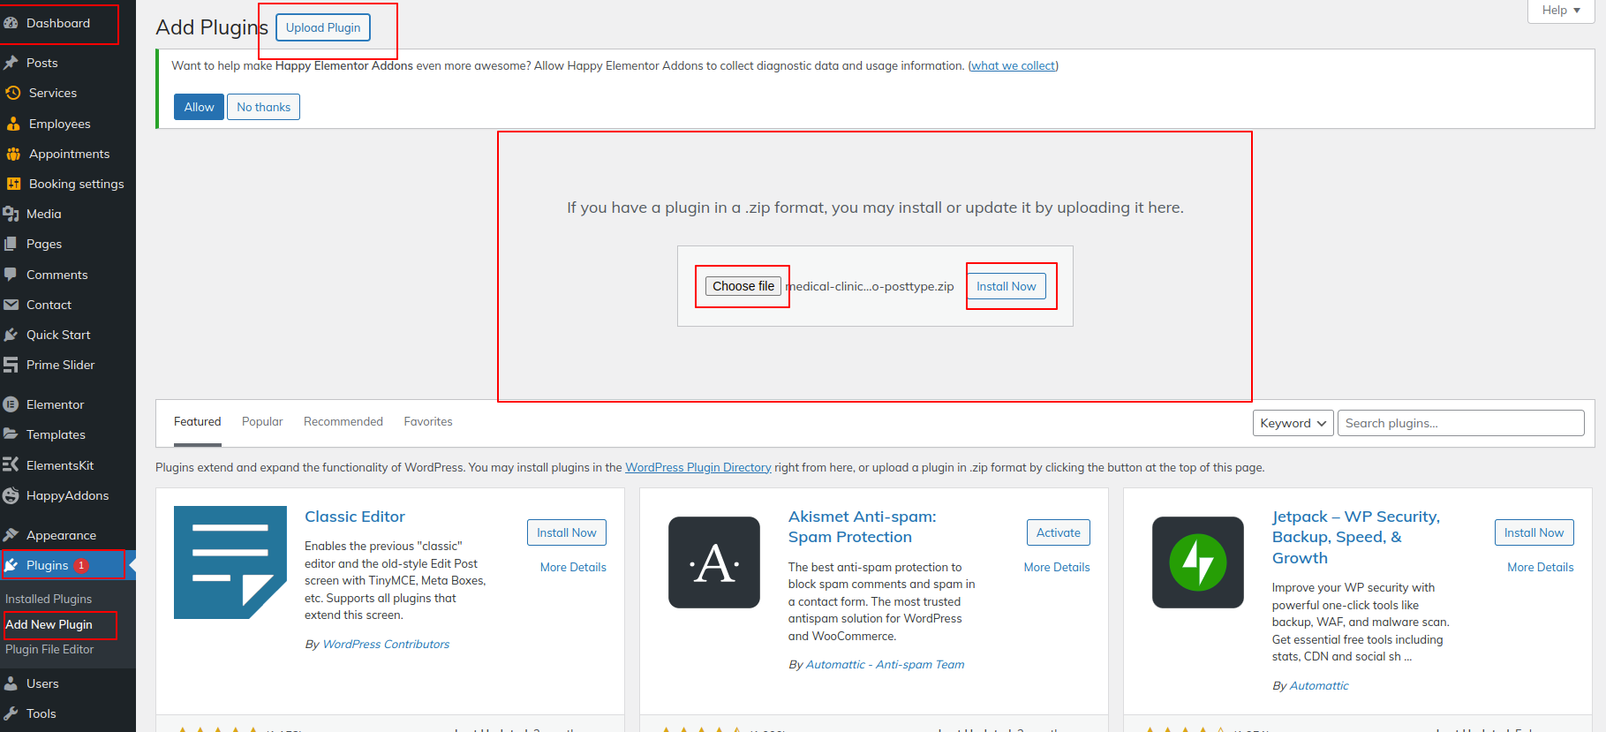Open the Keyword search type dropdown
1606x732 pixels.
1293,423
